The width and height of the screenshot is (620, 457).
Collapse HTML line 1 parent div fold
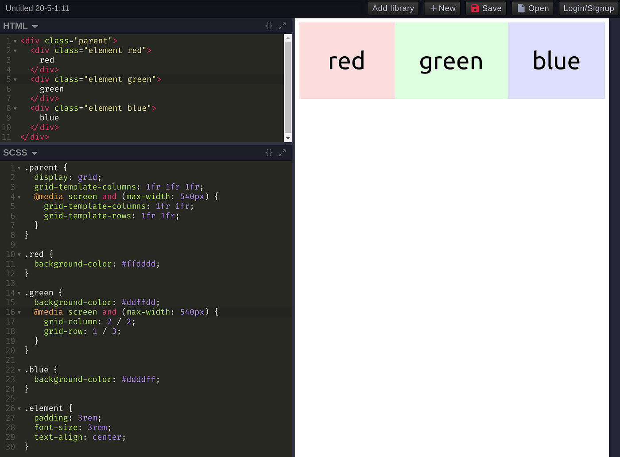coord(15,41)
